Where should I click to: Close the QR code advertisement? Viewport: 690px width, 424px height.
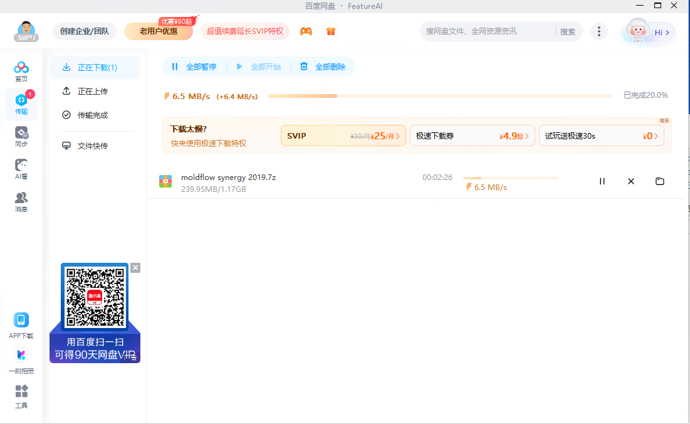pyautogui.click(x=135, y=268)
